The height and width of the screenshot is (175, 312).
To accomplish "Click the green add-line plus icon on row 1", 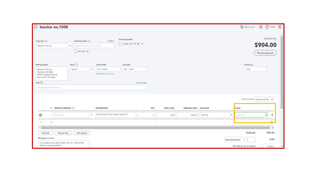I will [41, 115].
